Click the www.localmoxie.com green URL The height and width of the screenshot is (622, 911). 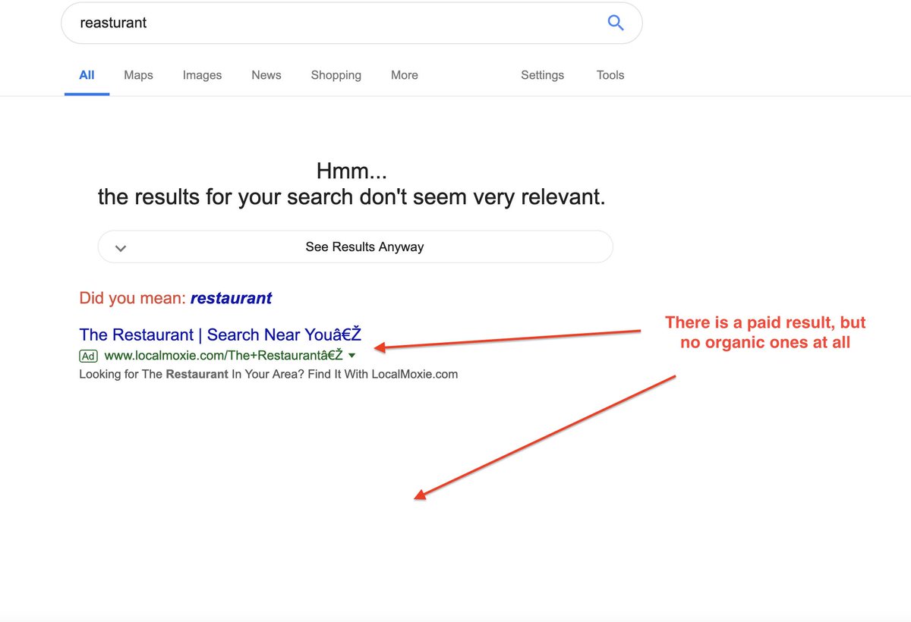click(x=223, y=355)
